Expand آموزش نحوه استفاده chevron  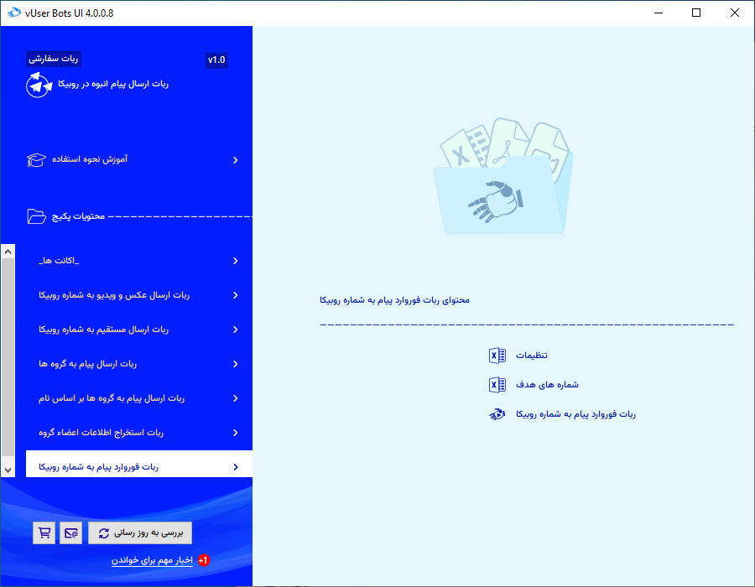236,160
